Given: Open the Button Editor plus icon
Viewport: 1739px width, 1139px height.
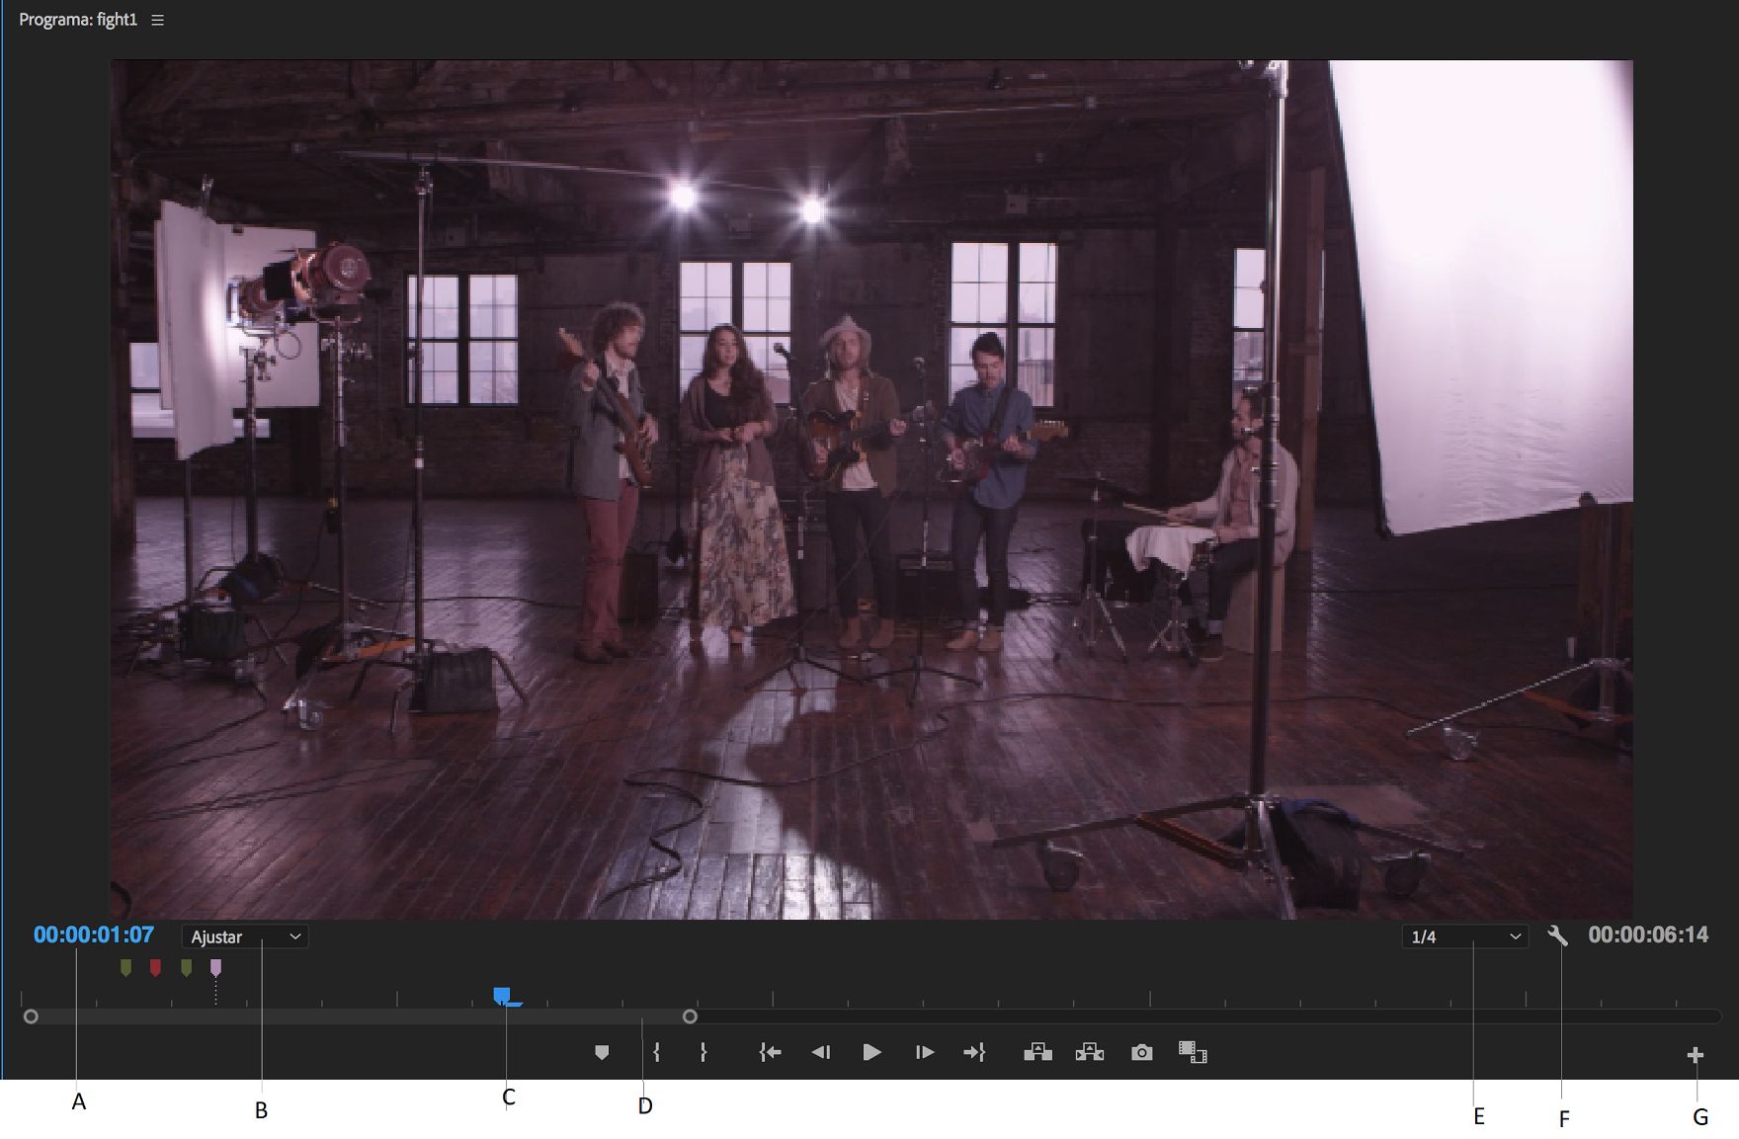Looking at the screenshot, I should tap(1696, 1055).
